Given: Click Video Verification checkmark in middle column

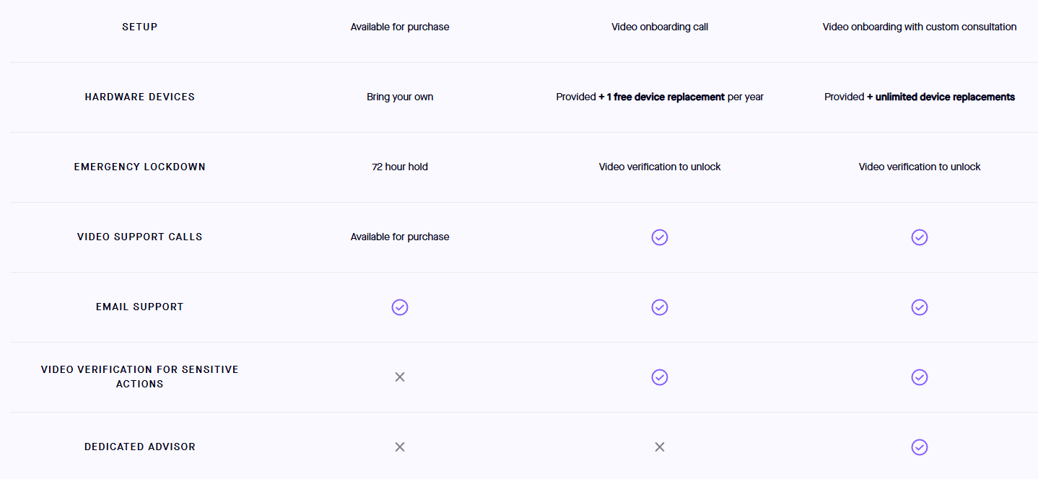Looking at the screenshot, I should pyautogui.click(x=660, y=377).
